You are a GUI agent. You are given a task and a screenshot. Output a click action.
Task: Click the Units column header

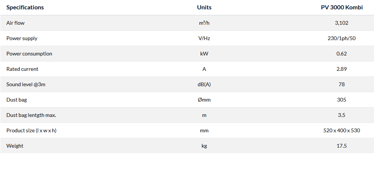point(204,7)
